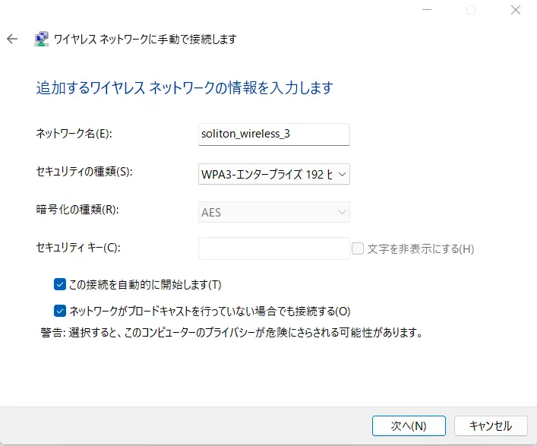Screen dimensions: 537x446
Task: Go back using the left arrow icon
Action: point(12,39)
